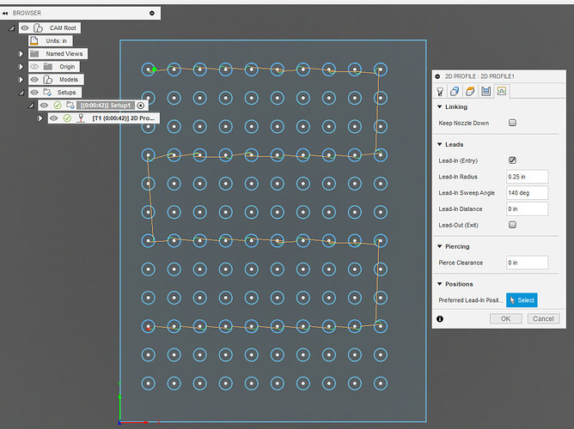Click the Lead-In Sweep Angle field
The image size is (574, 429).
[x=527, y=192]
